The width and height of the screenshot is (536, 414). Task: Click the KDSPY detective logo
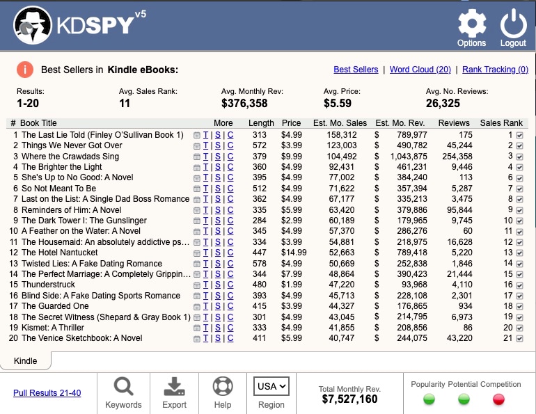coord(33,26)
